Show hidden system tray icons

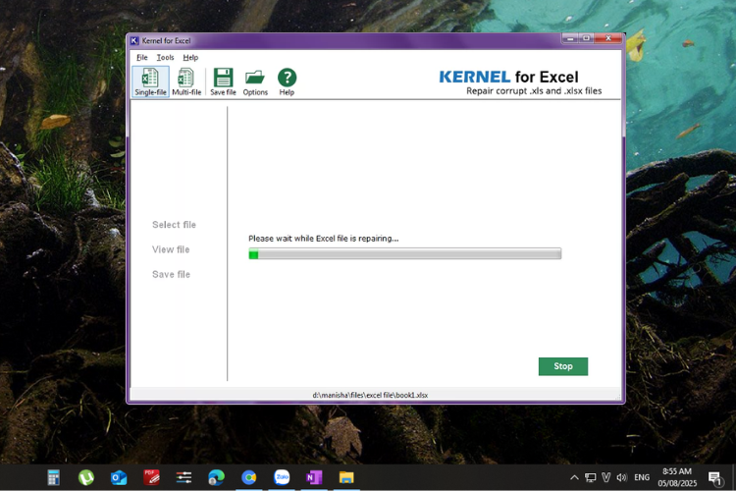click(574, 478)
